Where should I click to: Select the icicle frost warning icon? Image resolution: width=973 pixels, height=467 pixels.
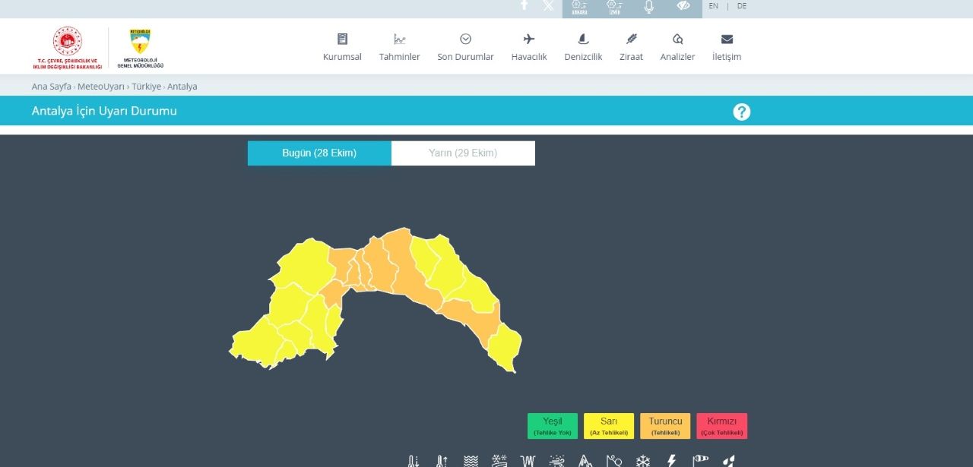528,461
